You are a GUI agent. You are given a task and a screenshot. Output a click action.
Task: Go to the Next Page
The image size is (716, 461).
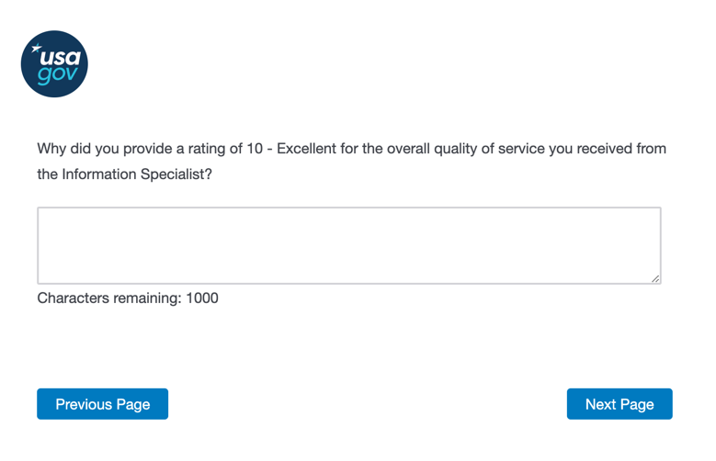tap(619, 404)
